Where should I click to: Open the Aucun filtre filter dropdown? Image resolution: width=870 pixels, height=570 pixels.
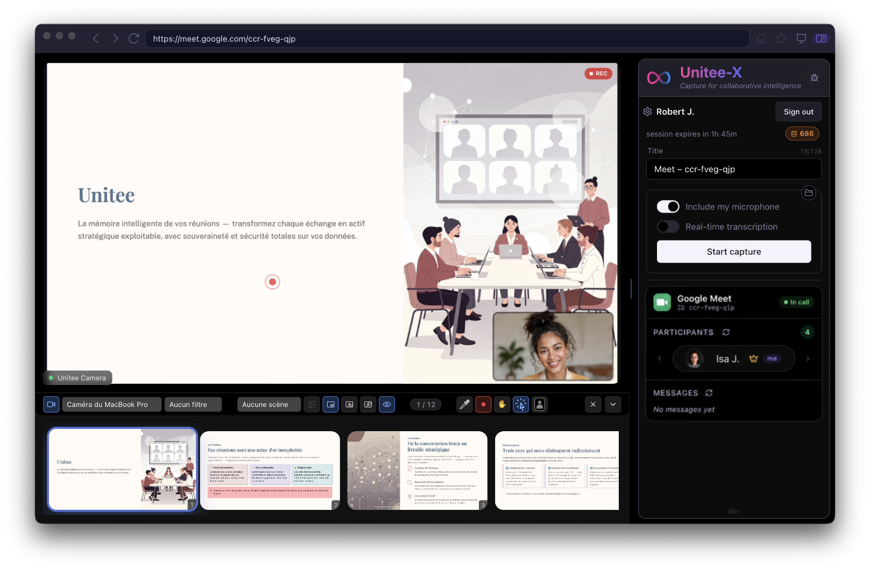pyautogui.click(x=193, y=404)
